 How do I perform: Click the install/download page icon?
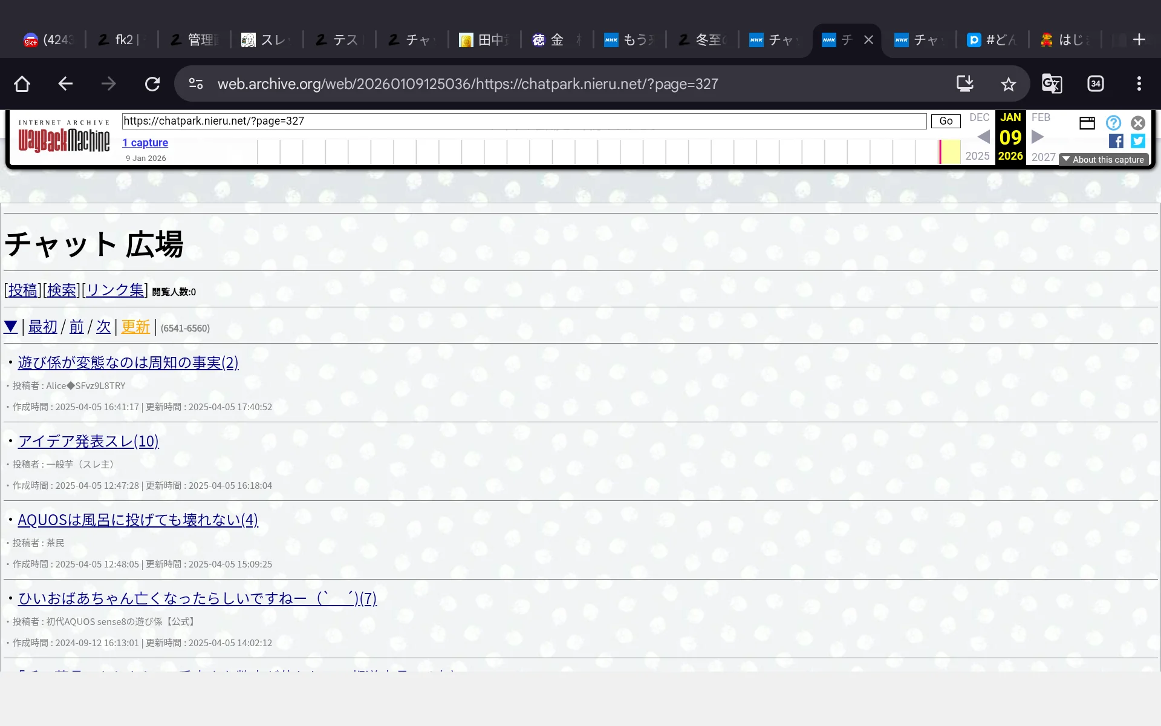click(964, 83)
